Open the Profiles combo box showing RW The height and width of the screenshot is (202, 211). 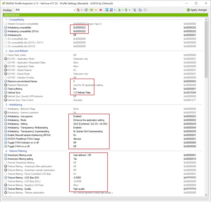click(45, 10)
